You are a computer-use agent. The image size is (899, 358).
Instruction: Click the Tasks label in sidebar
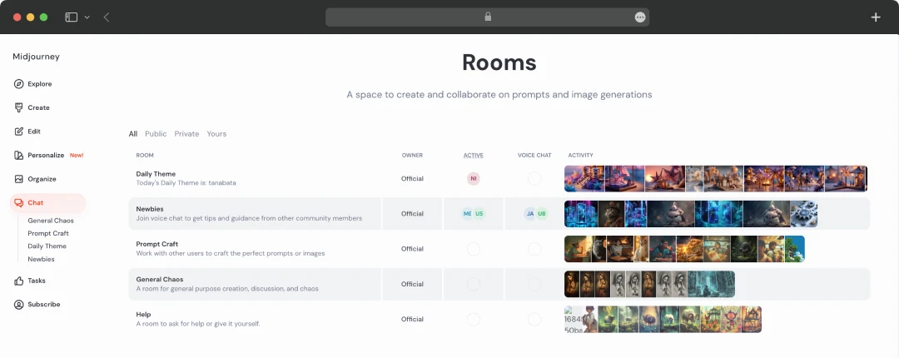[x=37, y=281]
